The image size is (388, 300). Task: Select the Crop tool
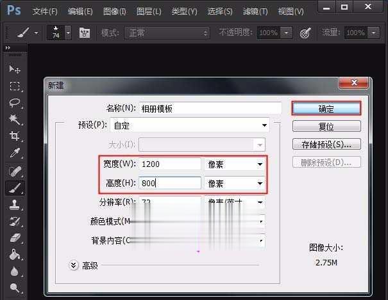[15, 136]
